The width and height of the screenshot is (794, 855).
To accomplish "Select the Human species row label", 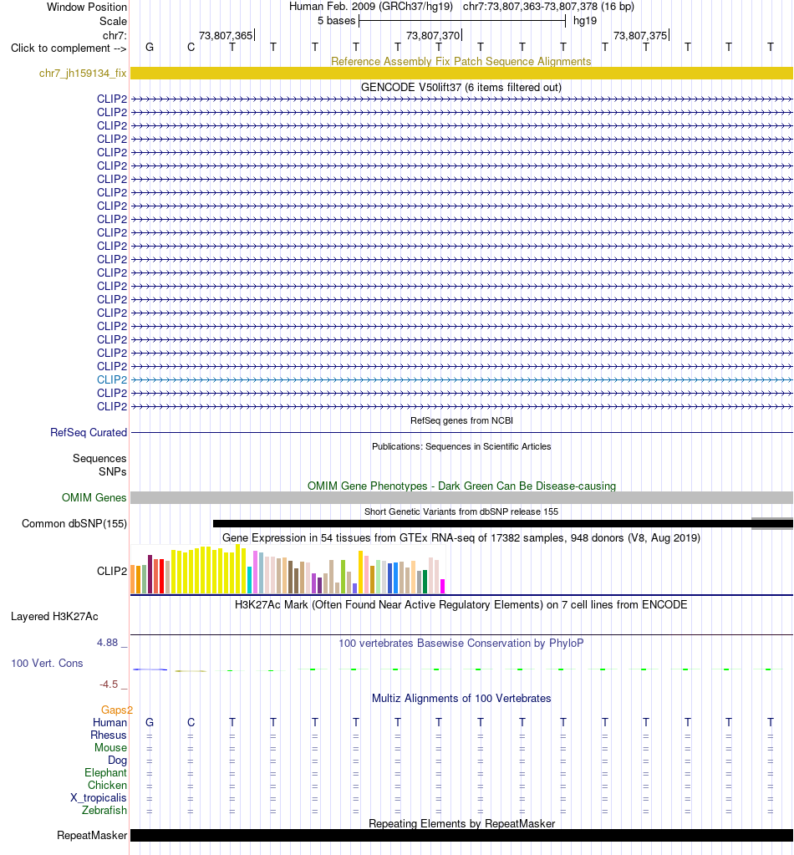I will (109, 722).
